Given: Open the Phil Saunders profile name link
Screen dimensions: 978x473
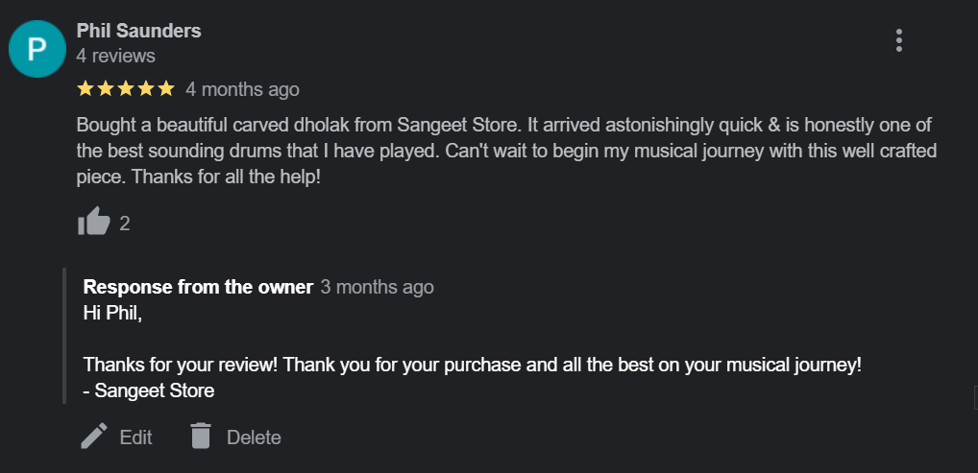Looking at the screenshot, I should click(x=138, y=31).
